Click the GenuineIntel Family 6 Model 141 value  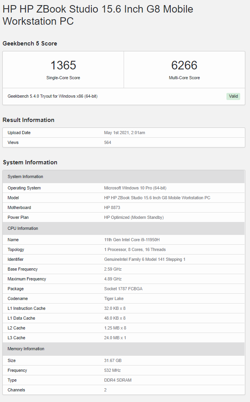(145, 259)
